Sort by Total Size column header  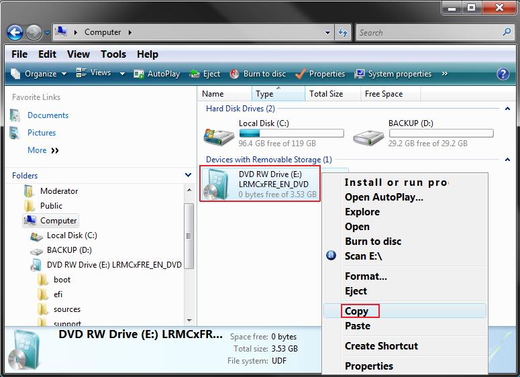click(x=333, y=94)
